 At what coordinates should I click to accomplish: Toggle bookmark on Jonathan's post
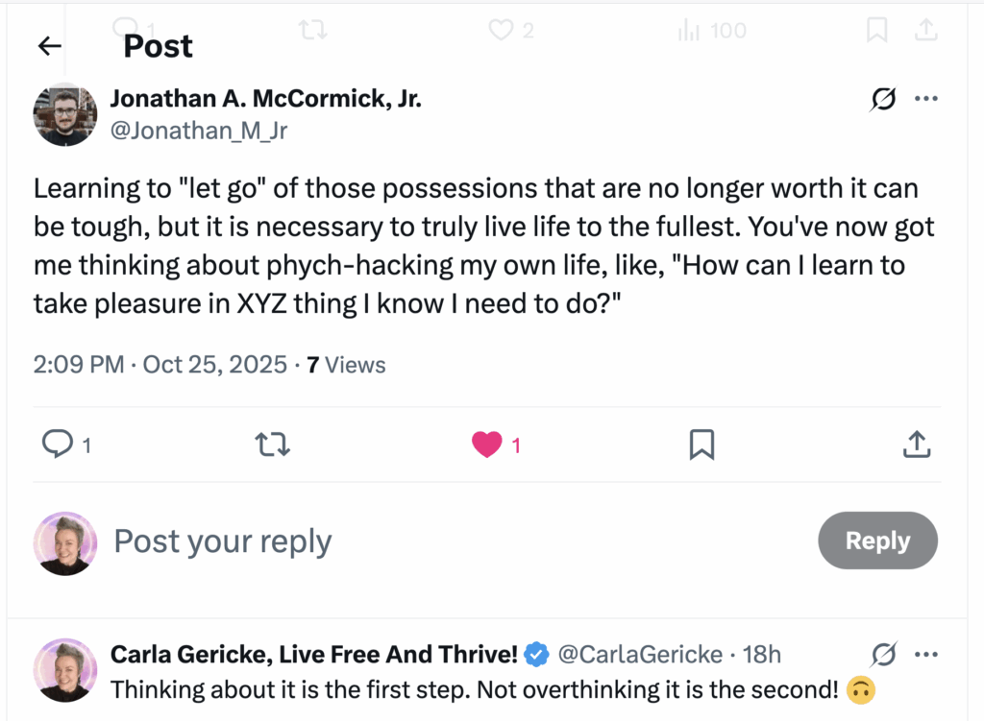click(702, 444)
